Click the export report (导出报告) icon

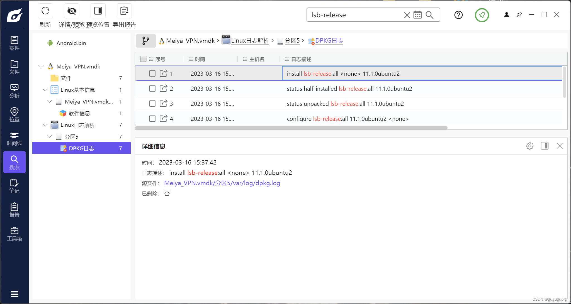coord(124,11)
